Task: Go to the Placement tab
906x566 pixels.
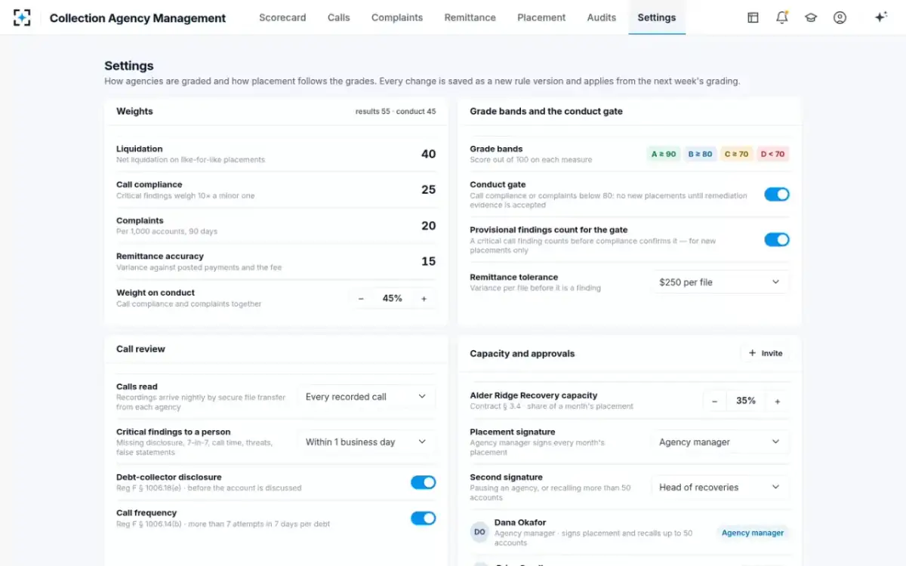Action: coord(541,17)
